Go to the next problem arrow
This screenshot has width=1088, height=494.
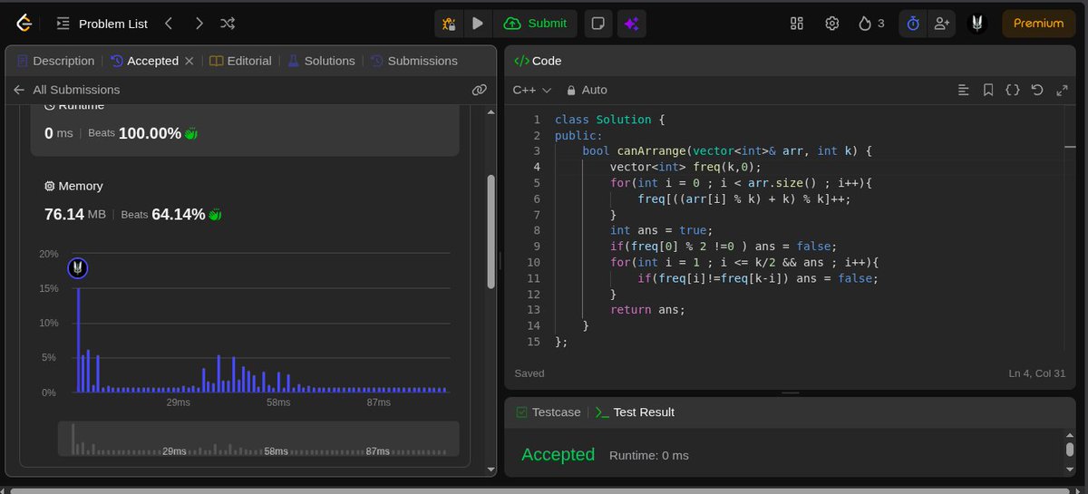pyautogui.click(x=199, y=24)
